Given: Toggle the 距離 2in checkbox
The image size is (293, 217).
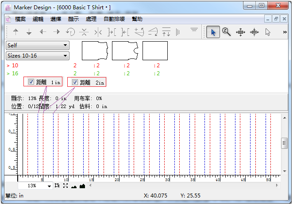Looking at the screenshot, I should (75, 82).
